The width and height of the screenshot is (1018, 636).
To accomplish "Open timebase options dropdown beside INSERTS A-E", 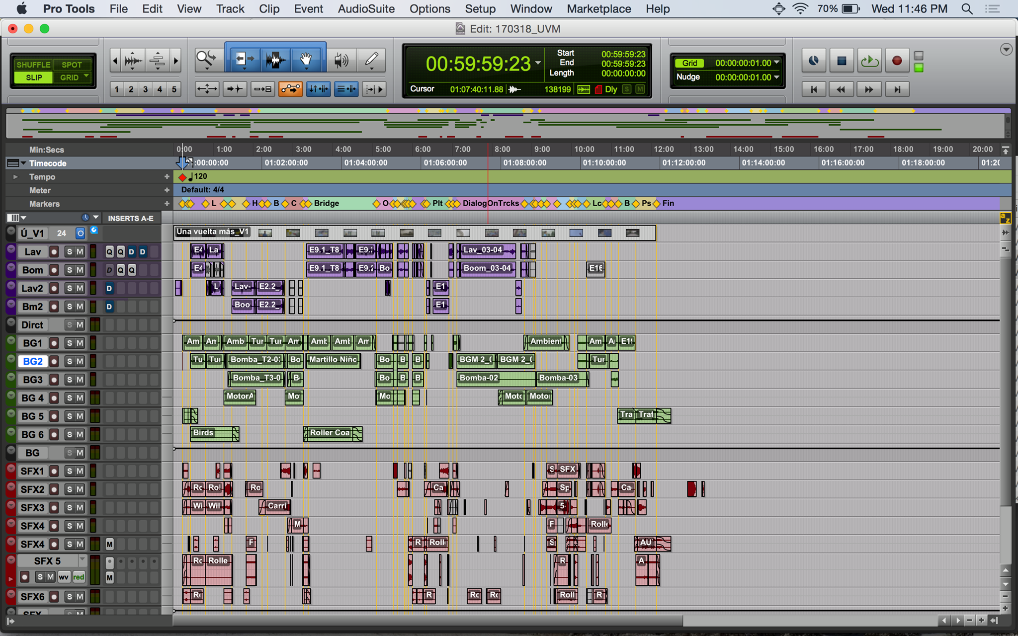I will click(x=96, y=218).
